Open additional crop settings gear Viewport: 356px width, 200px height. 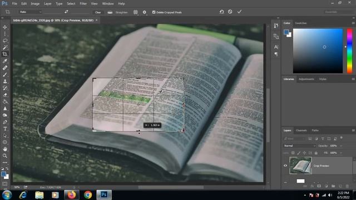(145, 12)
